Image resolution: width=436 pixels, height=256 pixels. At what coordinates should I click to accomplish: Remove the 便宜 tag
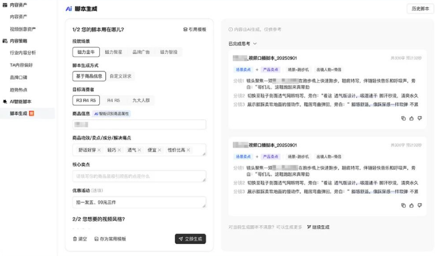coord(159,150)
